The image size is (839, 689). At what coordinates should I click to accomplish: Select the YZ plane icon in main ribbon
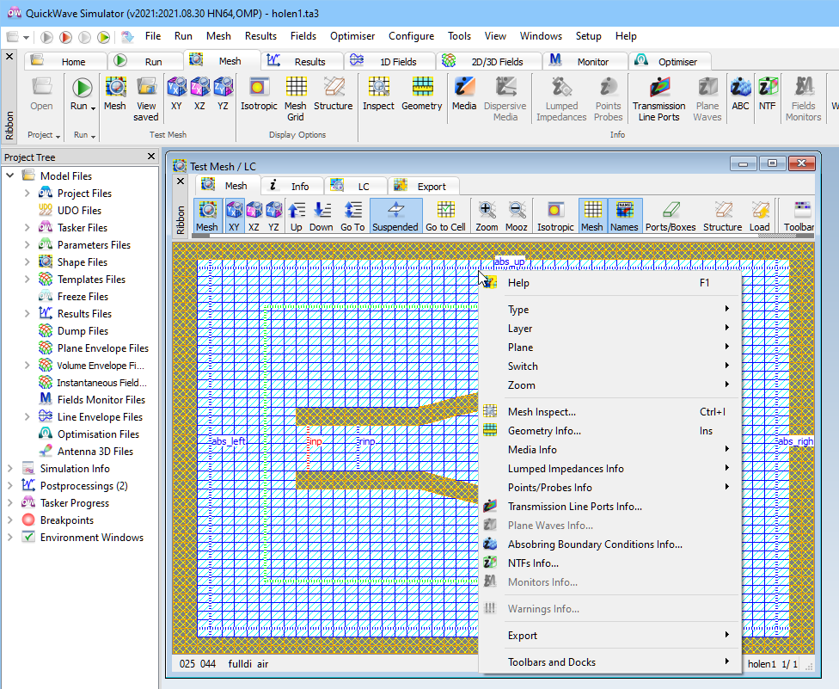[x=223, y=94]
